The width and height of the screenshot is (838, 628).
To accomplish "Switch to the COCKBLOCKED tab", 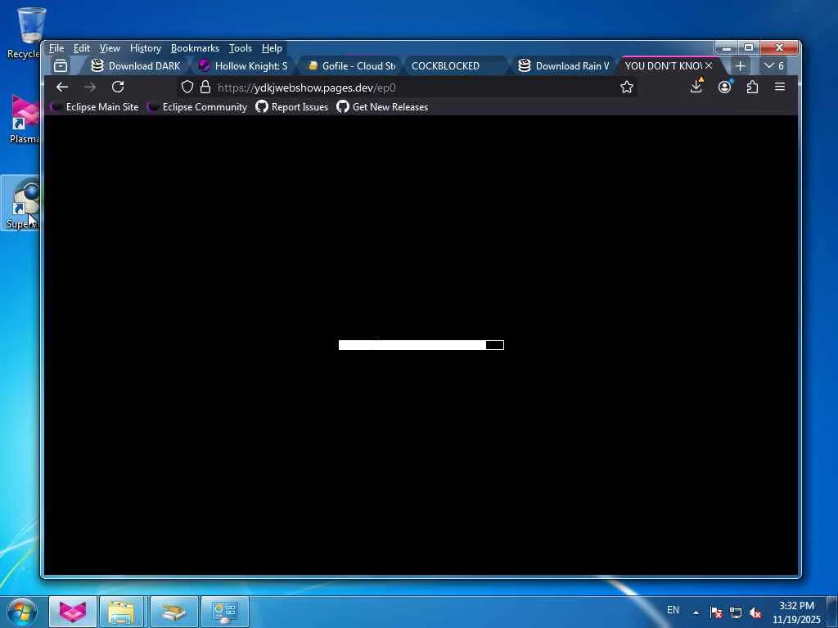I will tap(455, 65).
